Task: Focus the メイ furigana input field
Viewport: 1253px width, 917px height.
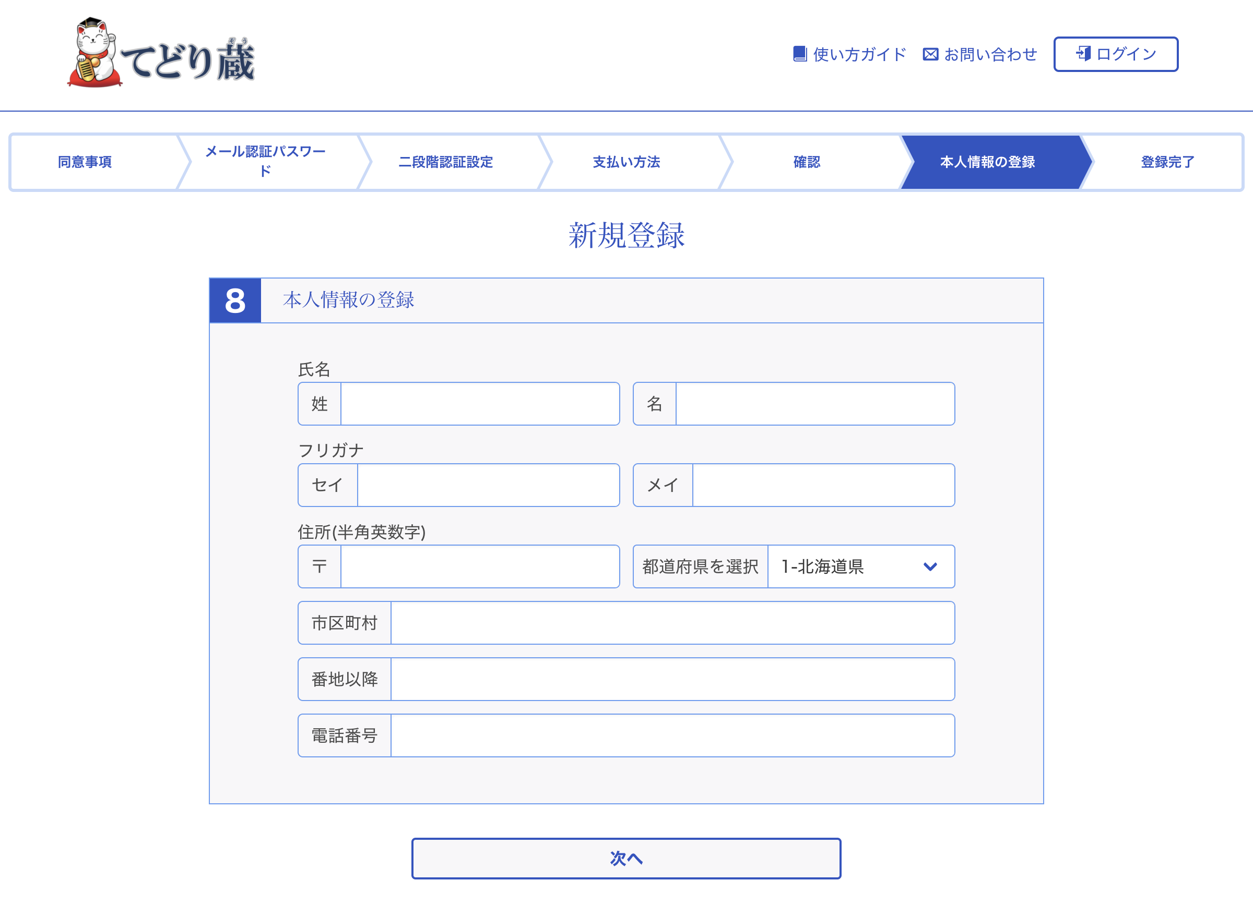Action: coord(823,485)
